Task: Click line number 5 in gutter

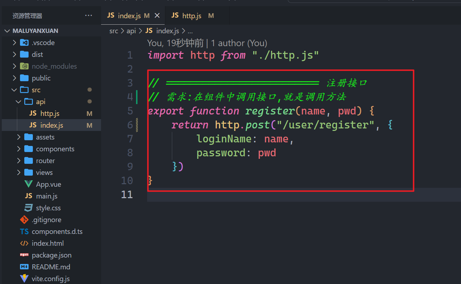Action: coord(130,111)
